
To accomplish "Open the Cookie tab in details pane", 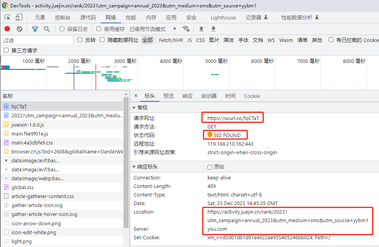I will pos(252,96).
